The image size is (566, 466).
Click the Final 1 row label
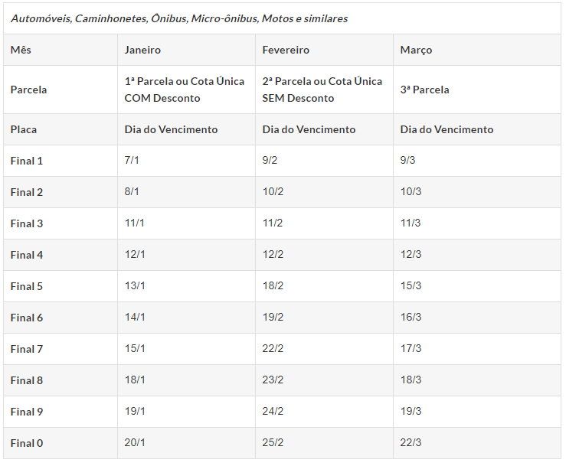coord(27,161)
